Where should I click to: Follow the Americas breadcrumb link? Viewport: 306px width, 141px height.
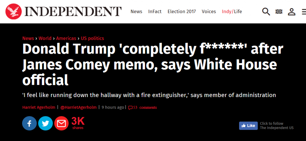(x=66, y=38)
